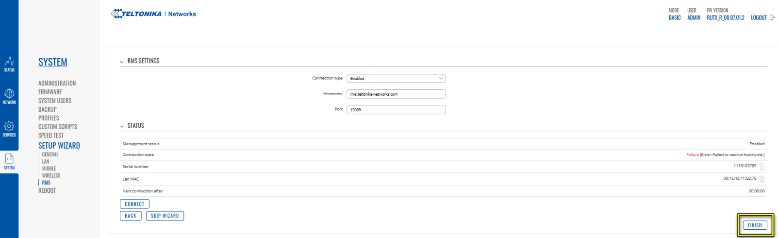Click the logout arrow icon
779x238 pixels.
(x=772, y=17)
